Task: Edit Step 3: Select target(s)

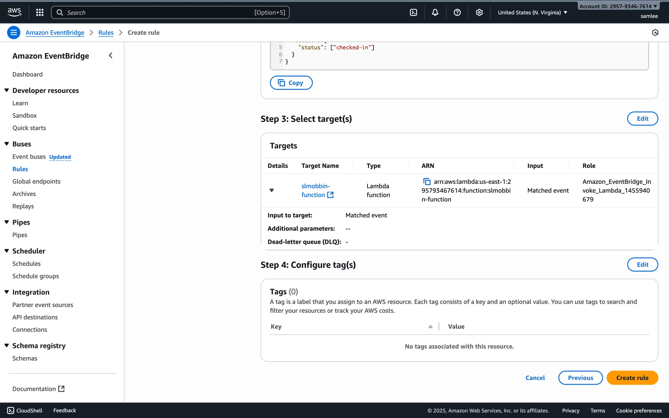Action: pos(642,118)
